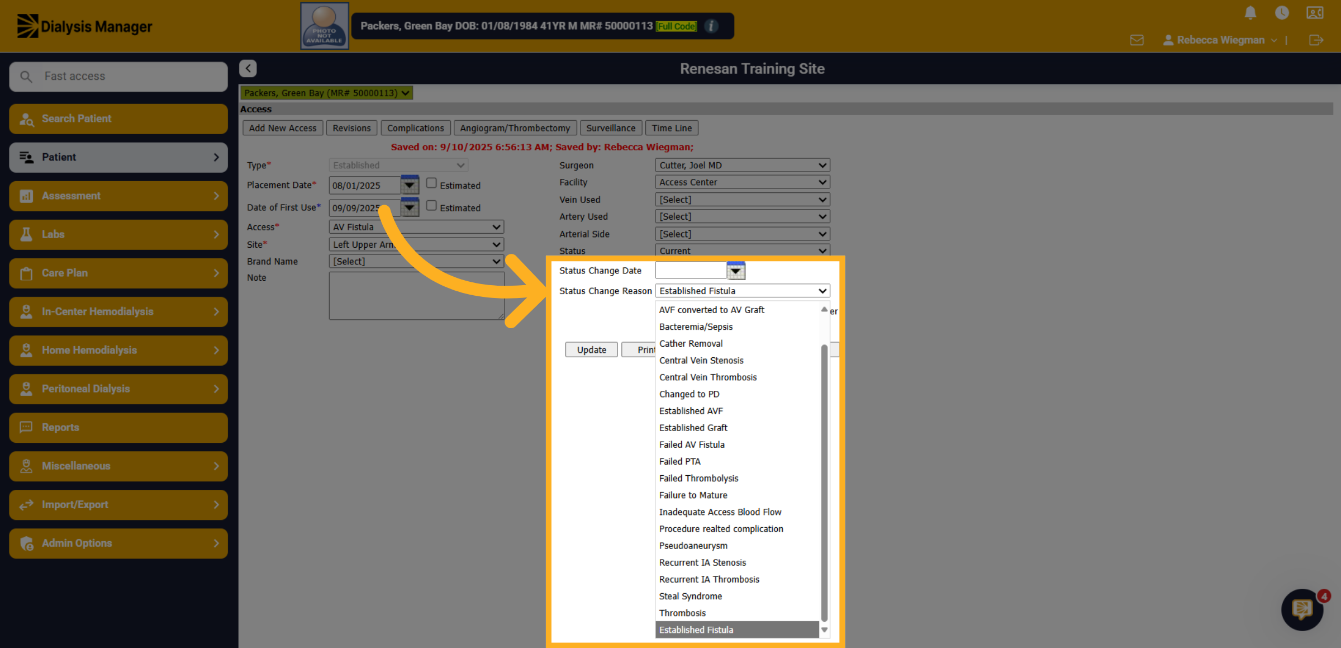Open Search Patient in sidebar
The height and width of the screenshot is (648, 1341).
pos(118,119)
